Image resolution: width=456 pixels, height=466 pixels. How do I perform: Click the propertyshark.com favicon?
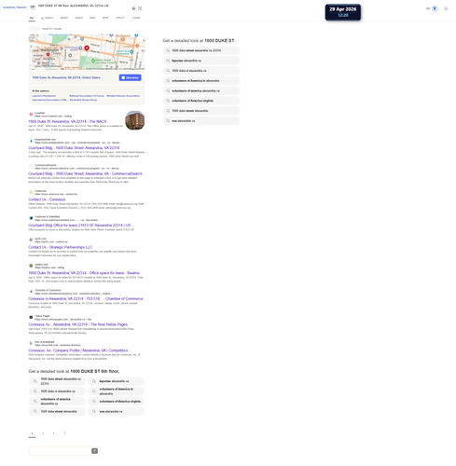point(31,141)
